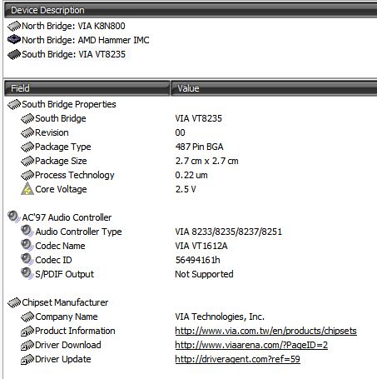Click the Core Voltage warning triangle icon
Viewport: 377px width, 379px height.
coord(27,189)
